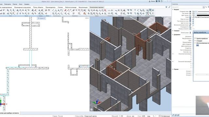Screen dimensions: 209x117
Task: Toggle 'Тип линии из слоя' checkbox
Action: tap(193, 21)
